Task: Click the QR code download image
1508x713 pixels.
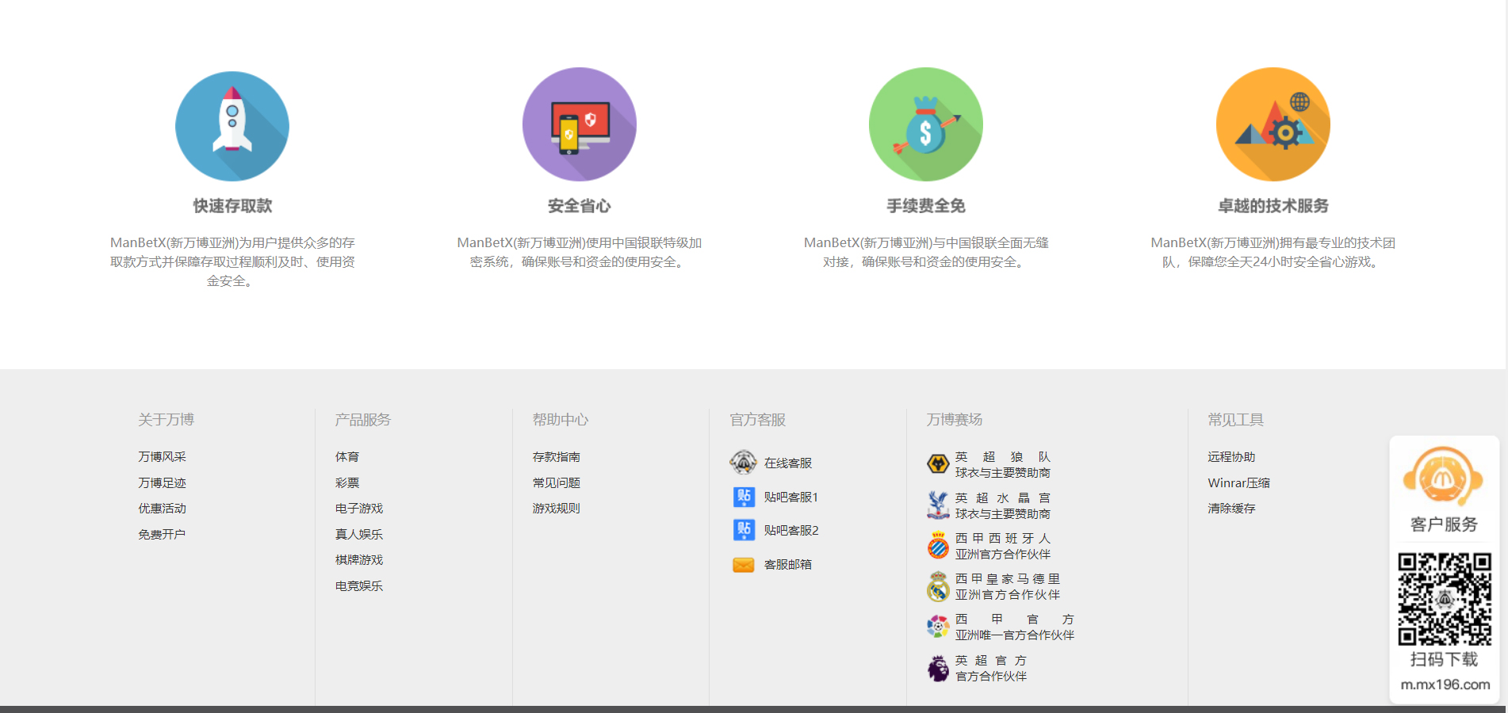Action: [x=1444, y=599]
